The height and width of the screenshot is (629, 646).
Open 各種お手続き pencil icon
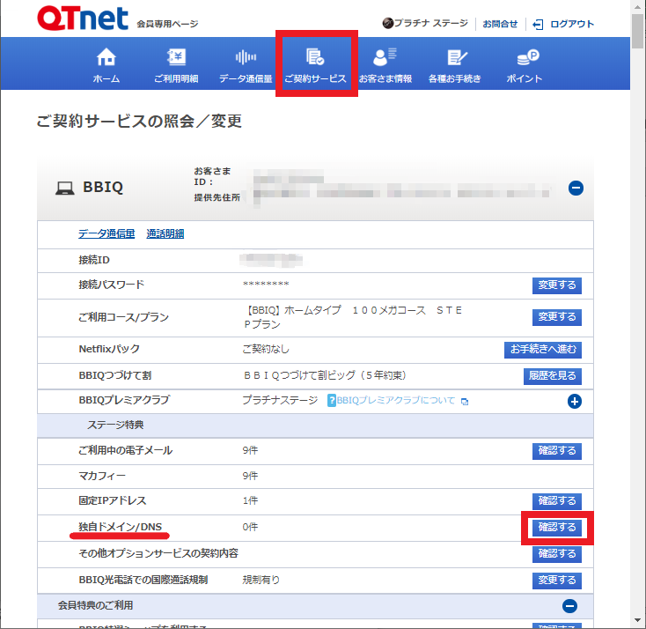[x=457, y=57]
